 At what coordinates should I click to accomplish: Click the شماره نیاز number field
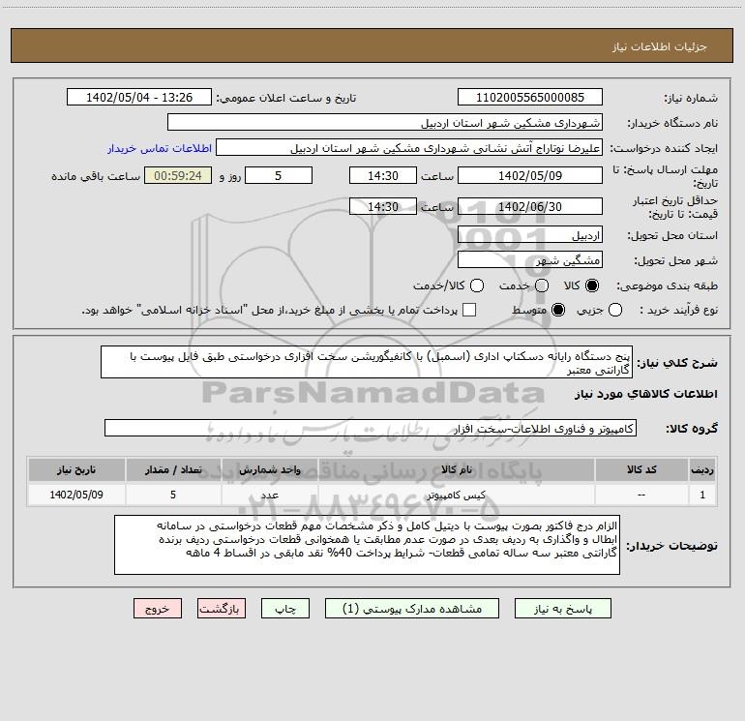coord(530,97)
